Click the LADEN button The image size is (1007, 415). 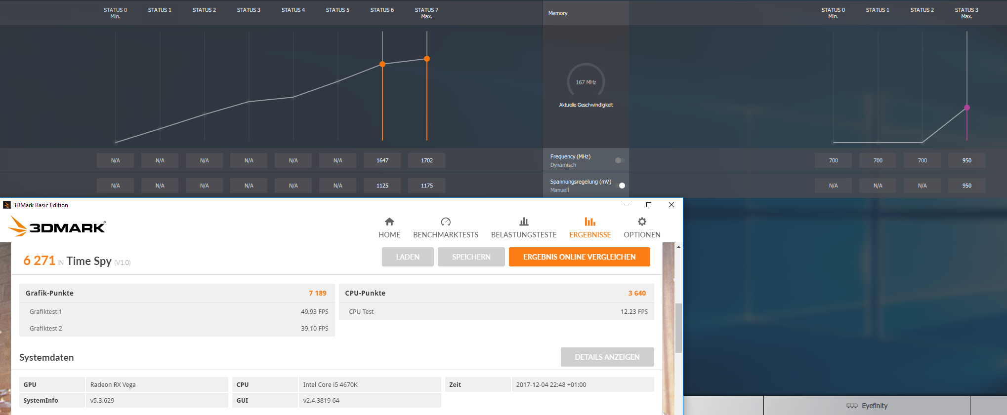408,257
